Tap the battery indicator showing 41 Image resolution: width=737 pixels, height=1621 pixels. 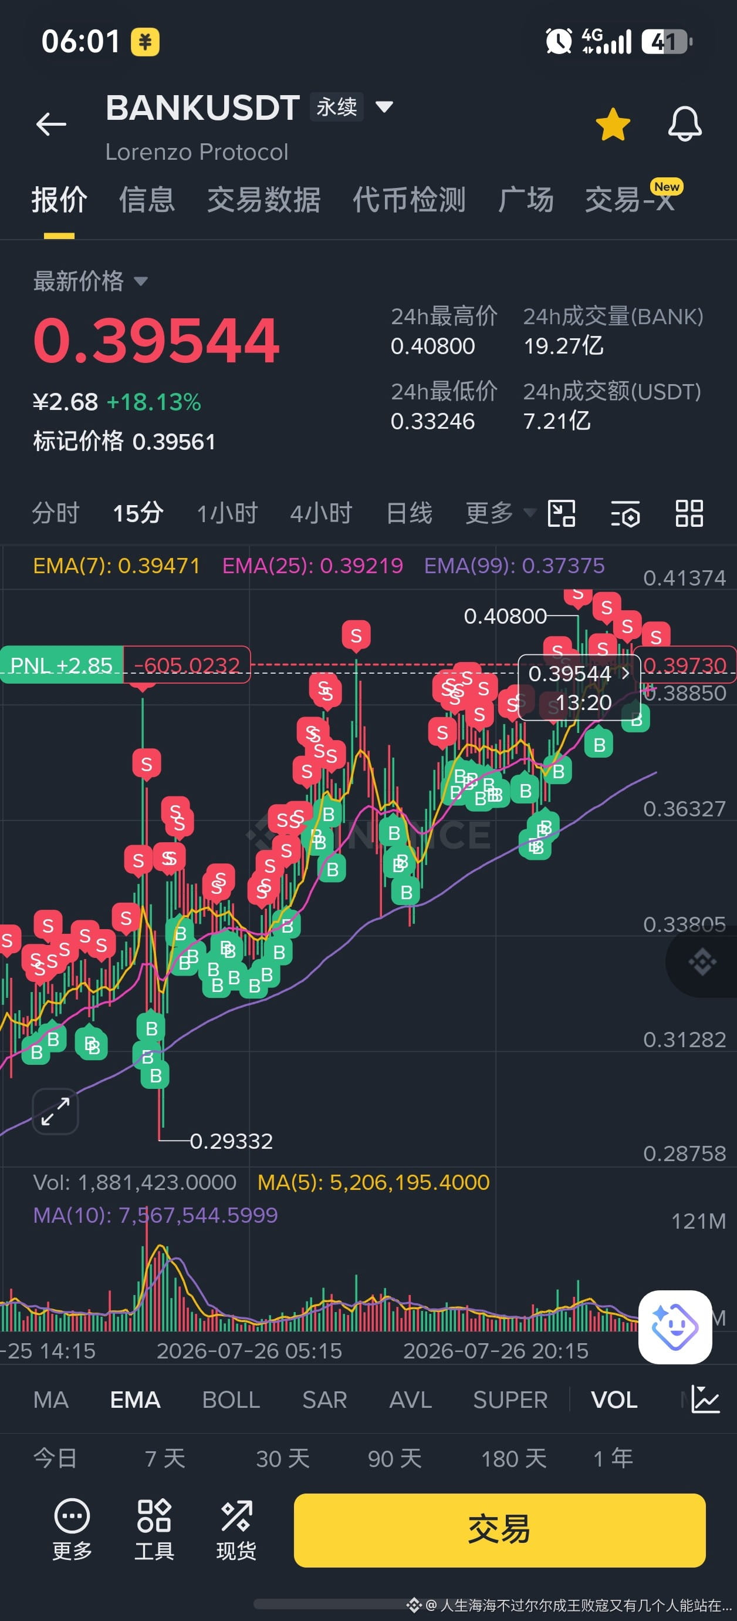(667, 42)
